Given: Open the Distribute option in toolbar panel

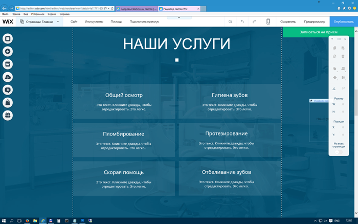Looking at the screenshot, I should click(334, 78).
